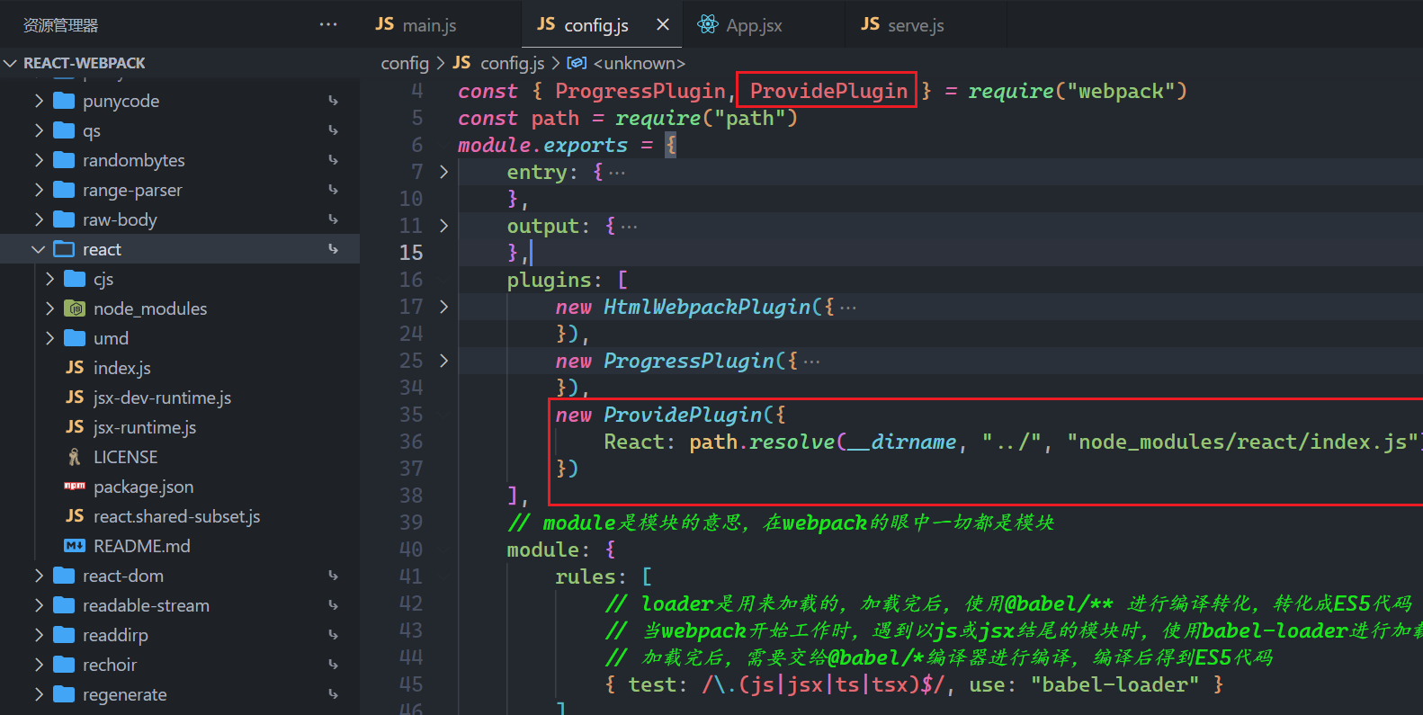1423x715 pixels.
Task: Click the symlink arrow beside punycode
Action: [334, 101]
